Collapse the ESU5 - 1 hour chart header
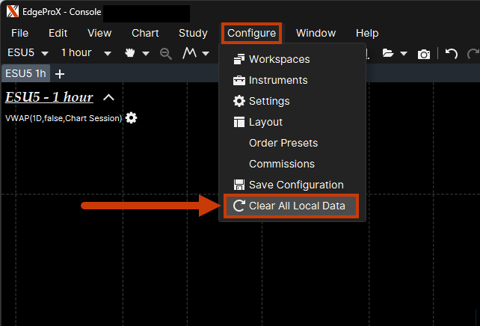Screen dimensions: 480x326 click(108, 97)
